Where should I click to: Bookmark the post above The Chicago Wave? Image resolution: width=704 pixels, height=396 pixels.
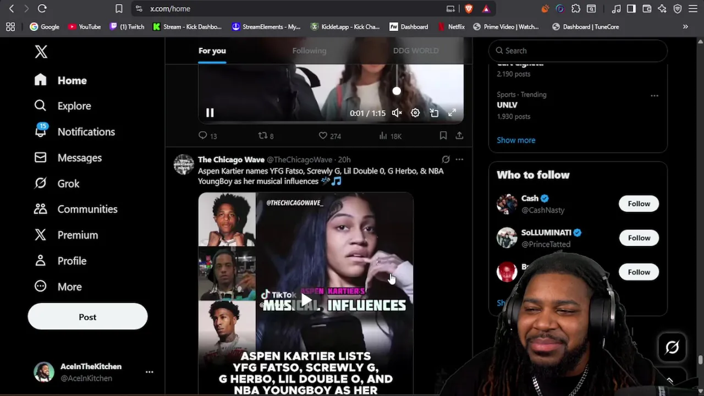(443, 135)
